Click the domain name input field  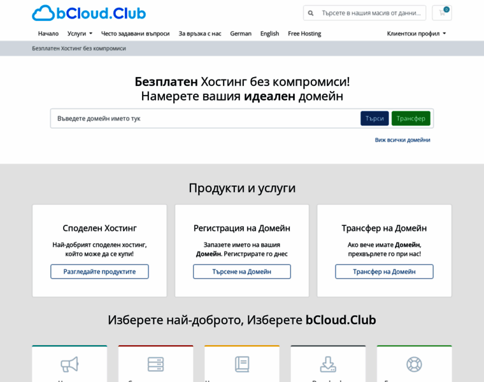[205, 118]
